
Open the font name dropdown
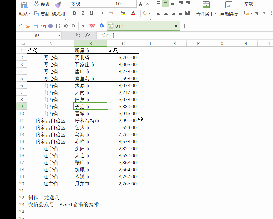coord(112,4)
